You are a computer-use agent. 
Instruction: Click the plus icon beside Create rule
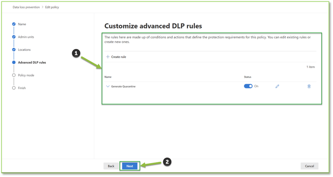point(108,57)
